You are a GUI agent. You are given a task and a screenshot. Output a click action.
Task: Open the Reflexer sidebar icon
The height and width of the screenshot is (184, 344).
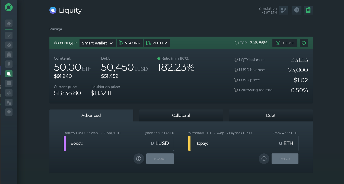9,64
